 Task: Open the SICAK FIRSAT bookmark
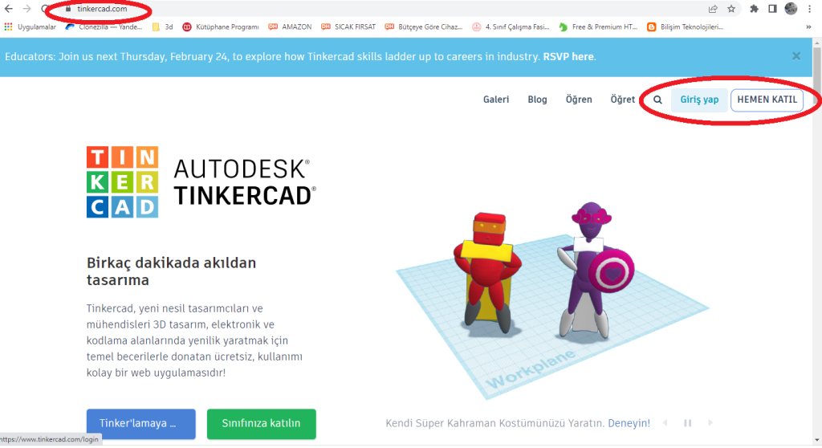[348, 26]
